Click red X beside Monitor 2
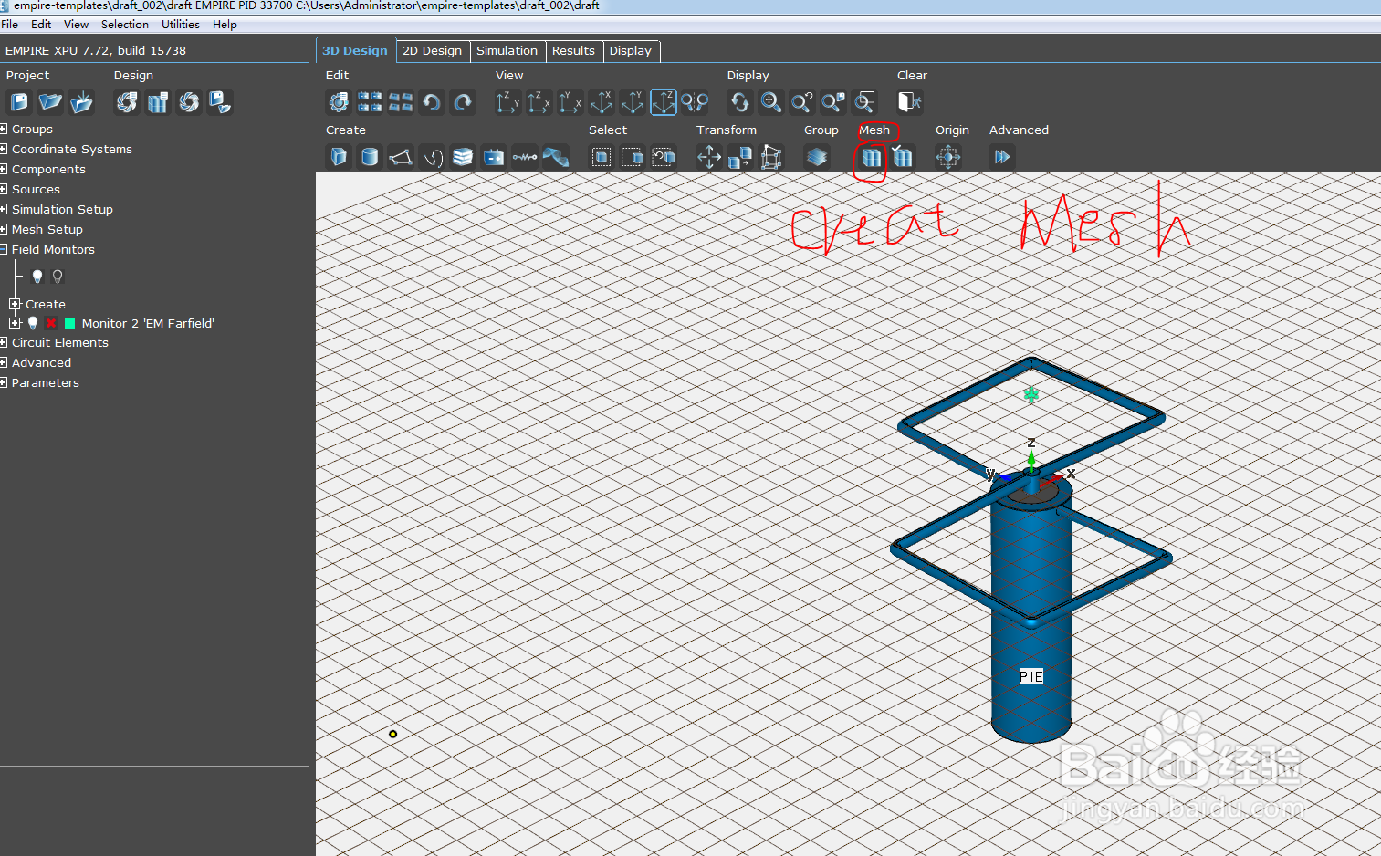The width and height of the screenshot is (1381, 856). 51,323
